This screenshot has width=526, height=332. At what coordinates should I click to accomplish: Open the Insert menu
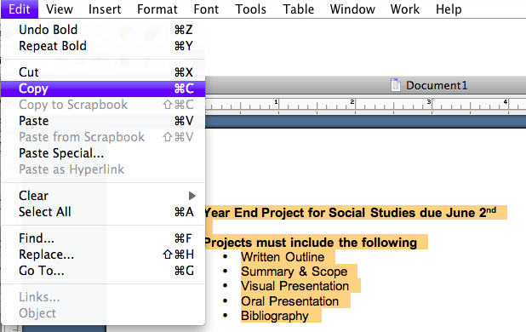pos(105,9)
